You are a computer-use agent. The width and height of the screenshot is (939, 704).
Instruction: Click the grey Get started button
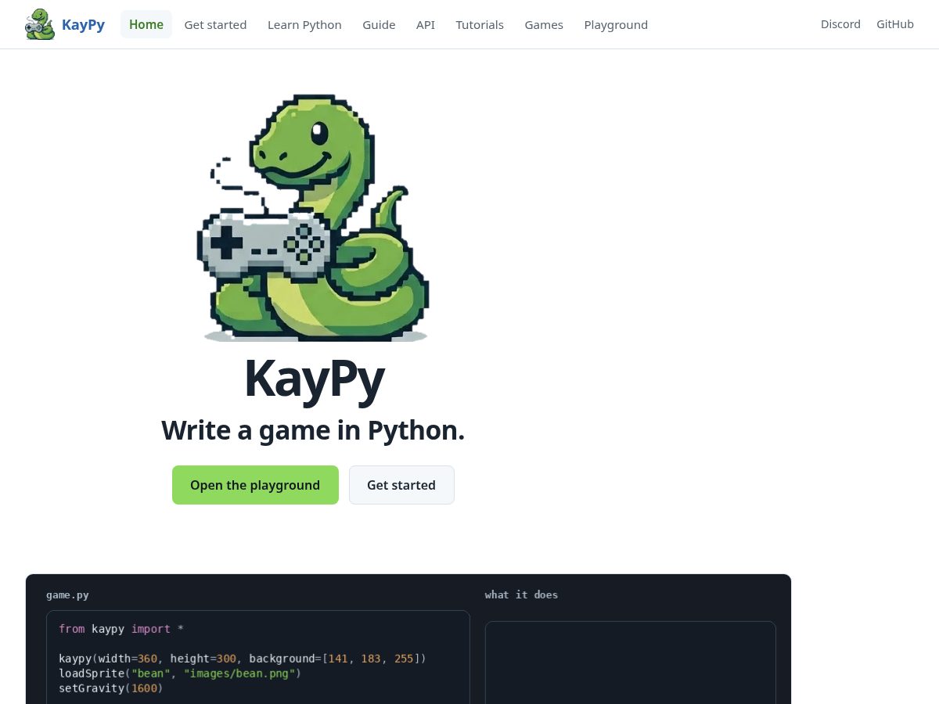click(x=401, y=485)
